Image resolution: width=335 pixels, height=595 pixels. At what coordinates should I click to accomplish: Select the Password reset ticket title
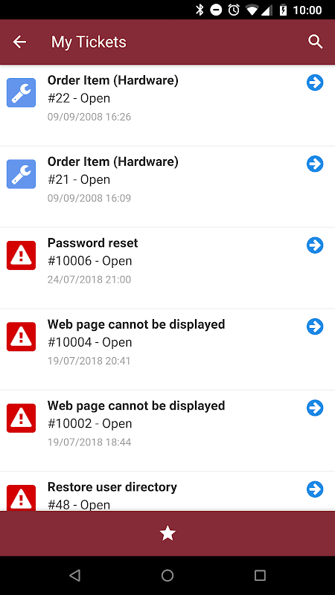coord(92,243)
